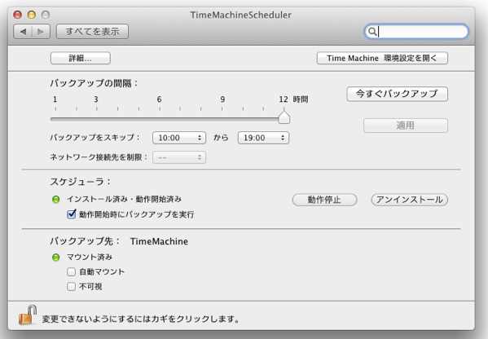488x339 pixels.
Task: Click the back navigation arrow
Action: (x=23, y=32)
